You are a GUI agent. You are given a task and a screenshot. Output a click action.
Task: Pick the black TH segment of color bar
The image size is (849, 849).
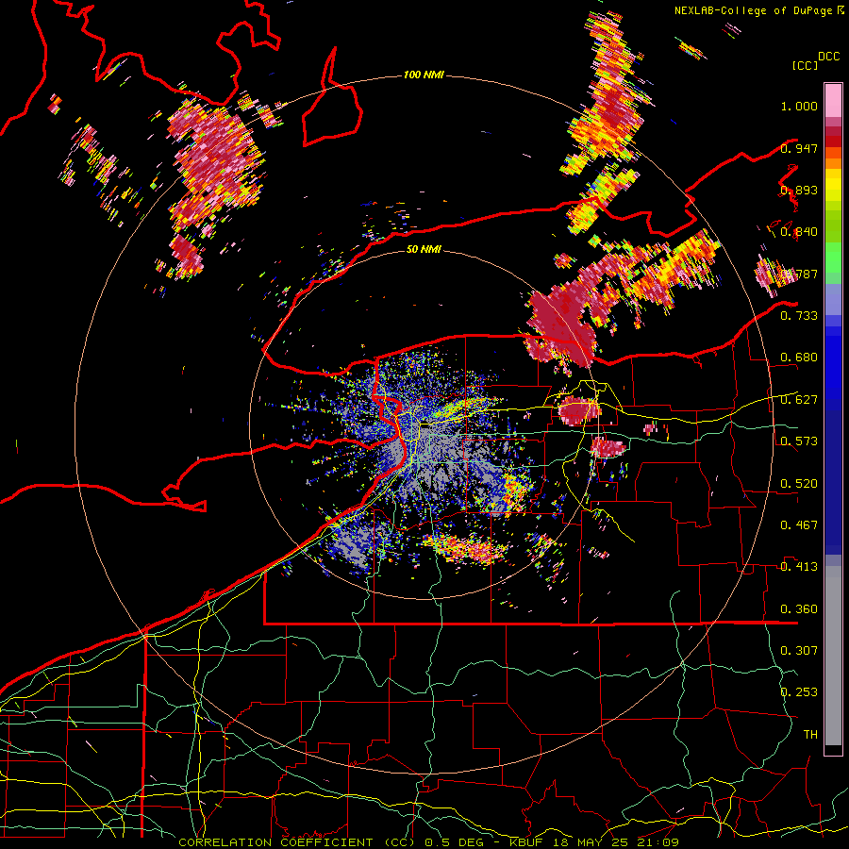[x=833, y=749]
